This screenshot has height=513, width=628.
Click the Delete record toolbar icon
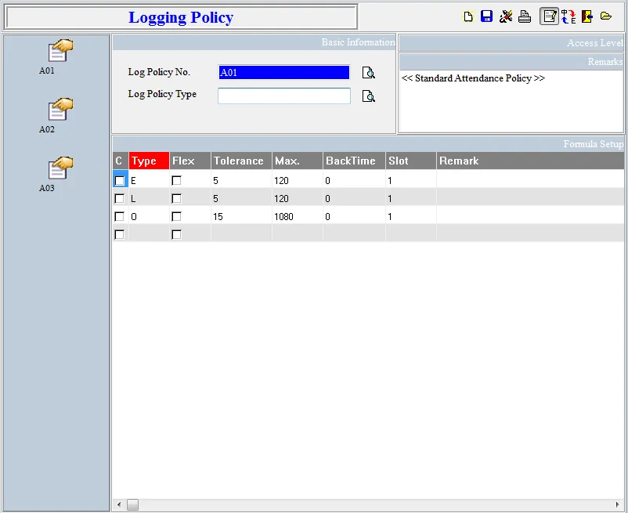pos(506,16)
